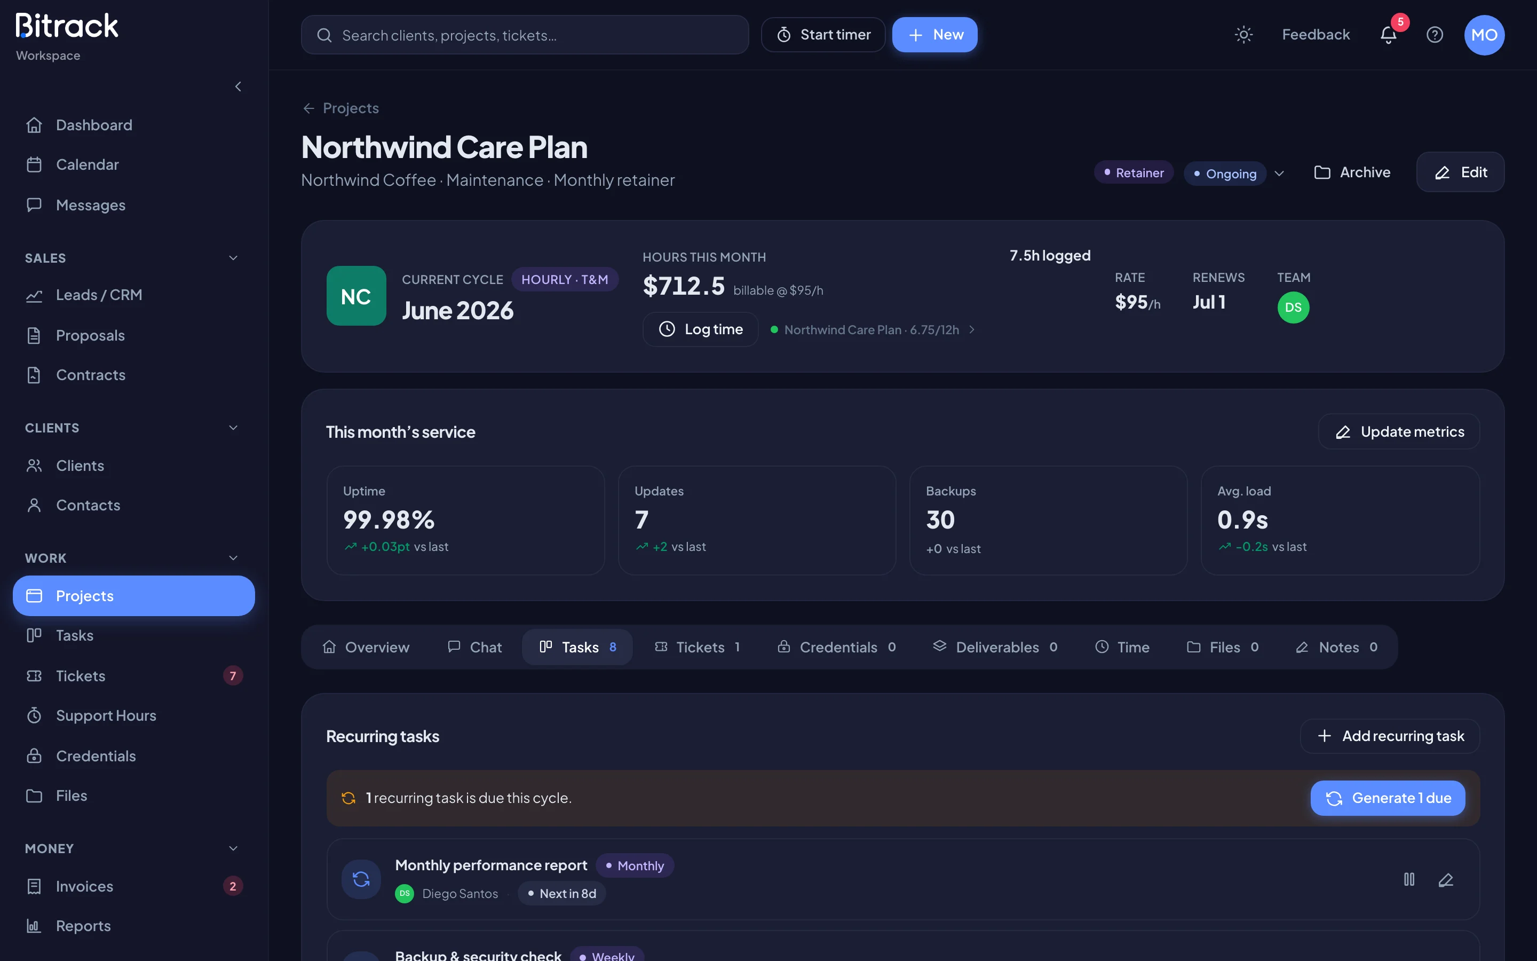This screenshot has height=961, width=1537.
Task: Switch to the Tickets tab
Action: (x=697, y=647)
